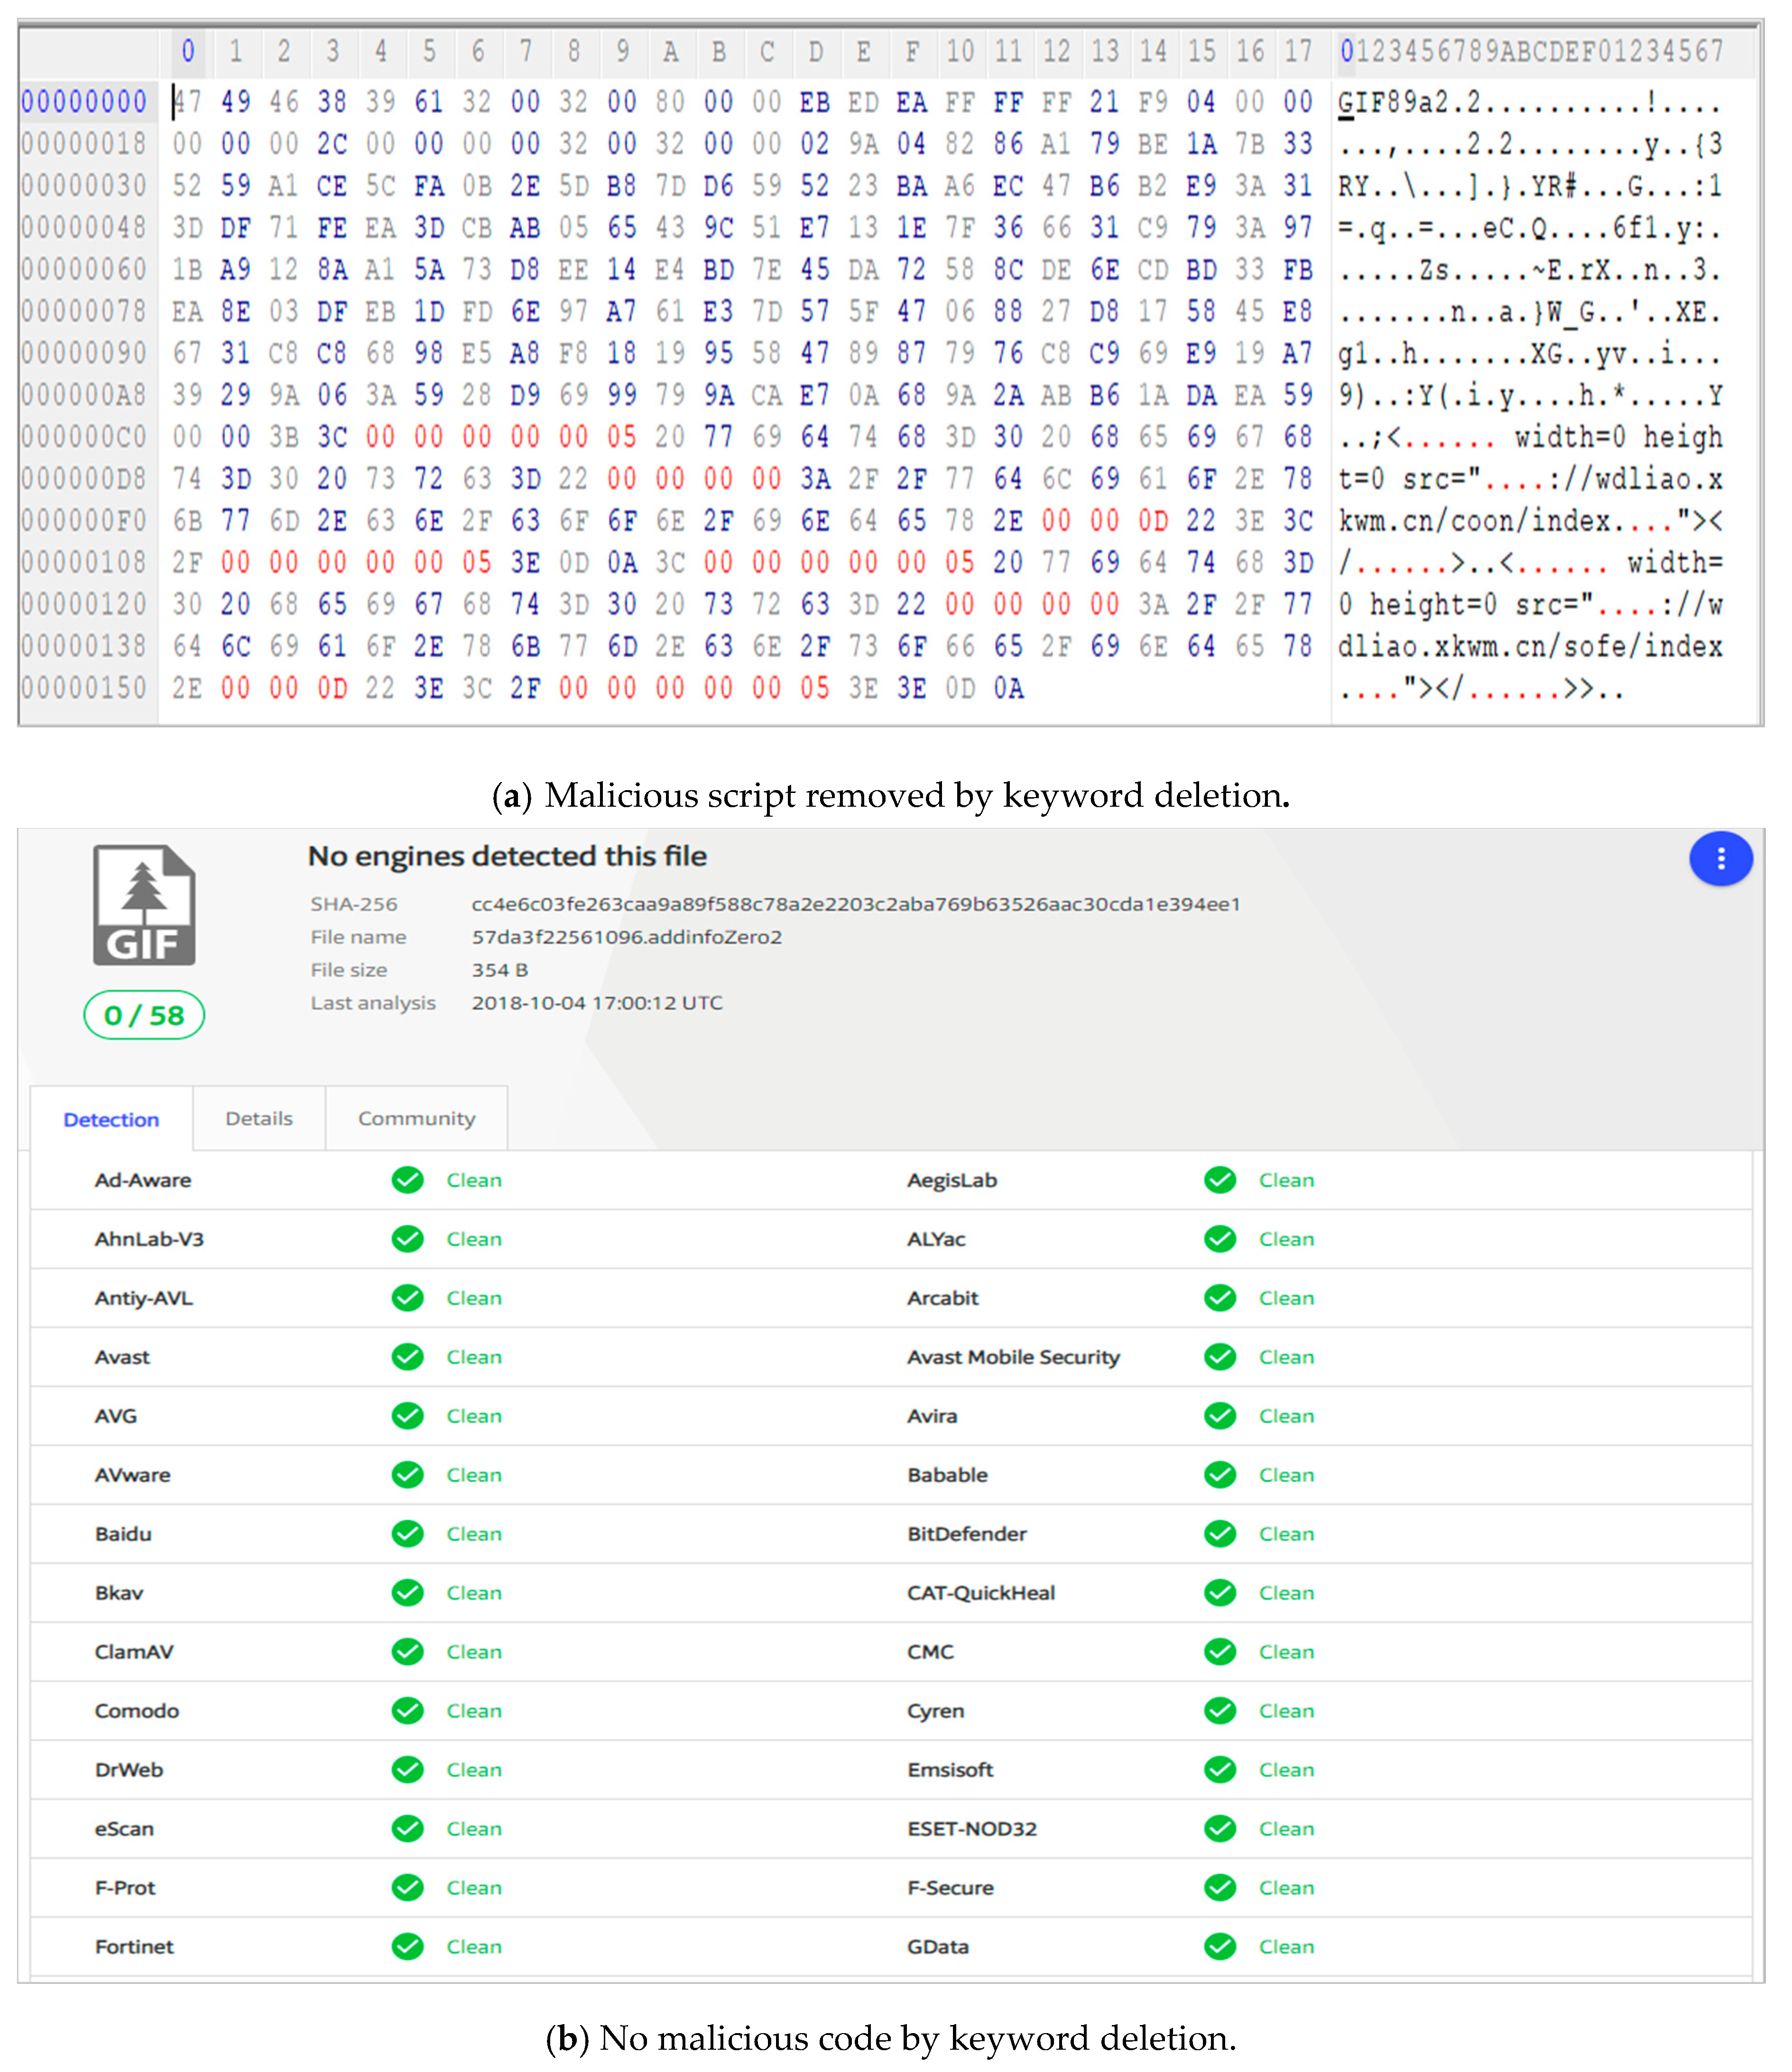Select hex offset row 00000000
The height and width of the screenshot is (2072, 1792).
84,102
